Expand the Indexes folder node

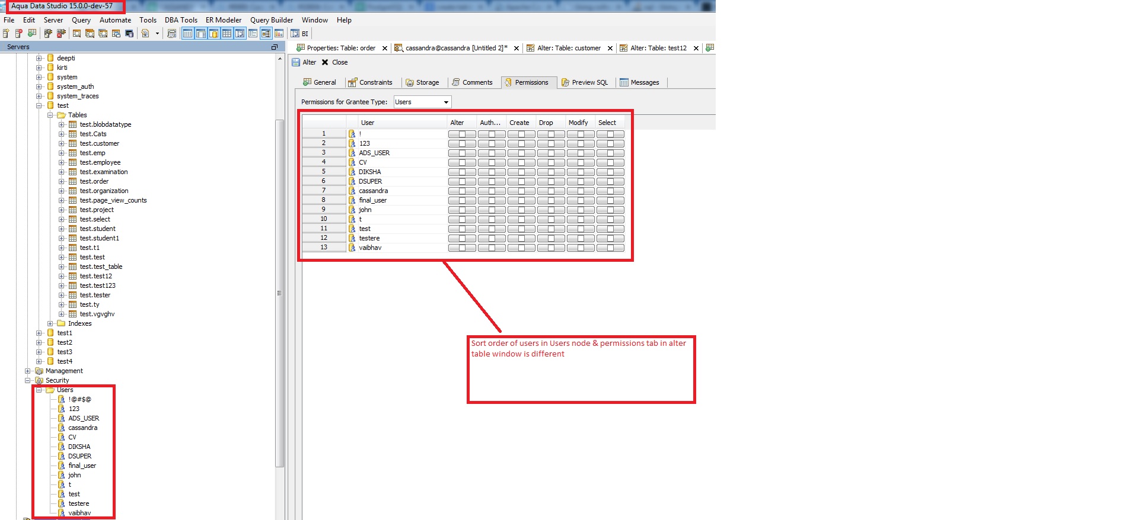tap(50, 323)
